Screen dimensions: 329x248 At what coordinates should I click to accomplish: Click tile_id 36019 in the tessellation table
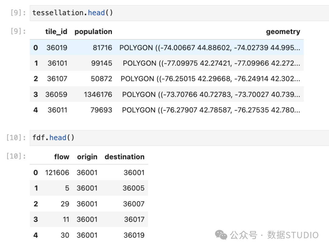57,48
